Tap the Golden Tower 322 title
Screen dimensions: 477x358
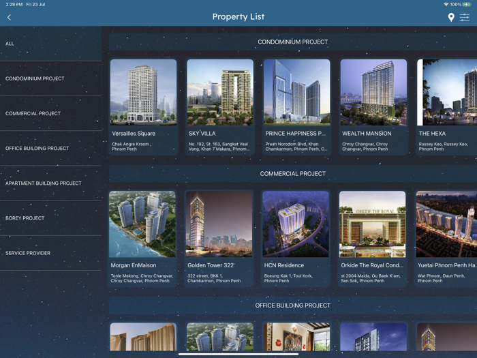211,265
